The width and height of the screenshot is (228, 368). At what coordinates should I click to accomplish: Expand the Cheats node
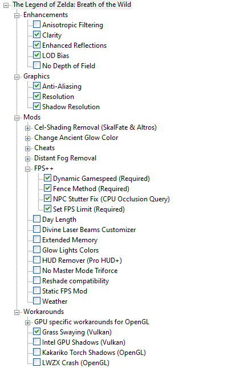(27, 148)
